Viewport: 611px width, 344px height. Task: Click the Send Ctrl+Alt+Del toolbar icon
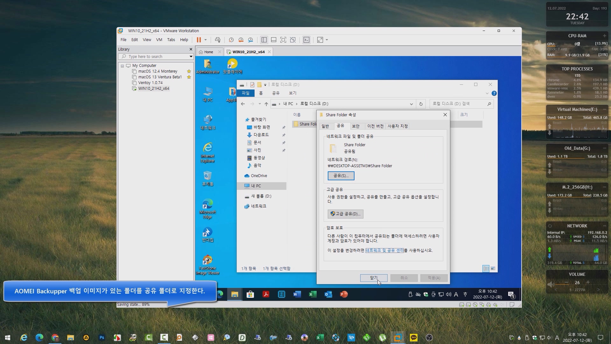218,40
